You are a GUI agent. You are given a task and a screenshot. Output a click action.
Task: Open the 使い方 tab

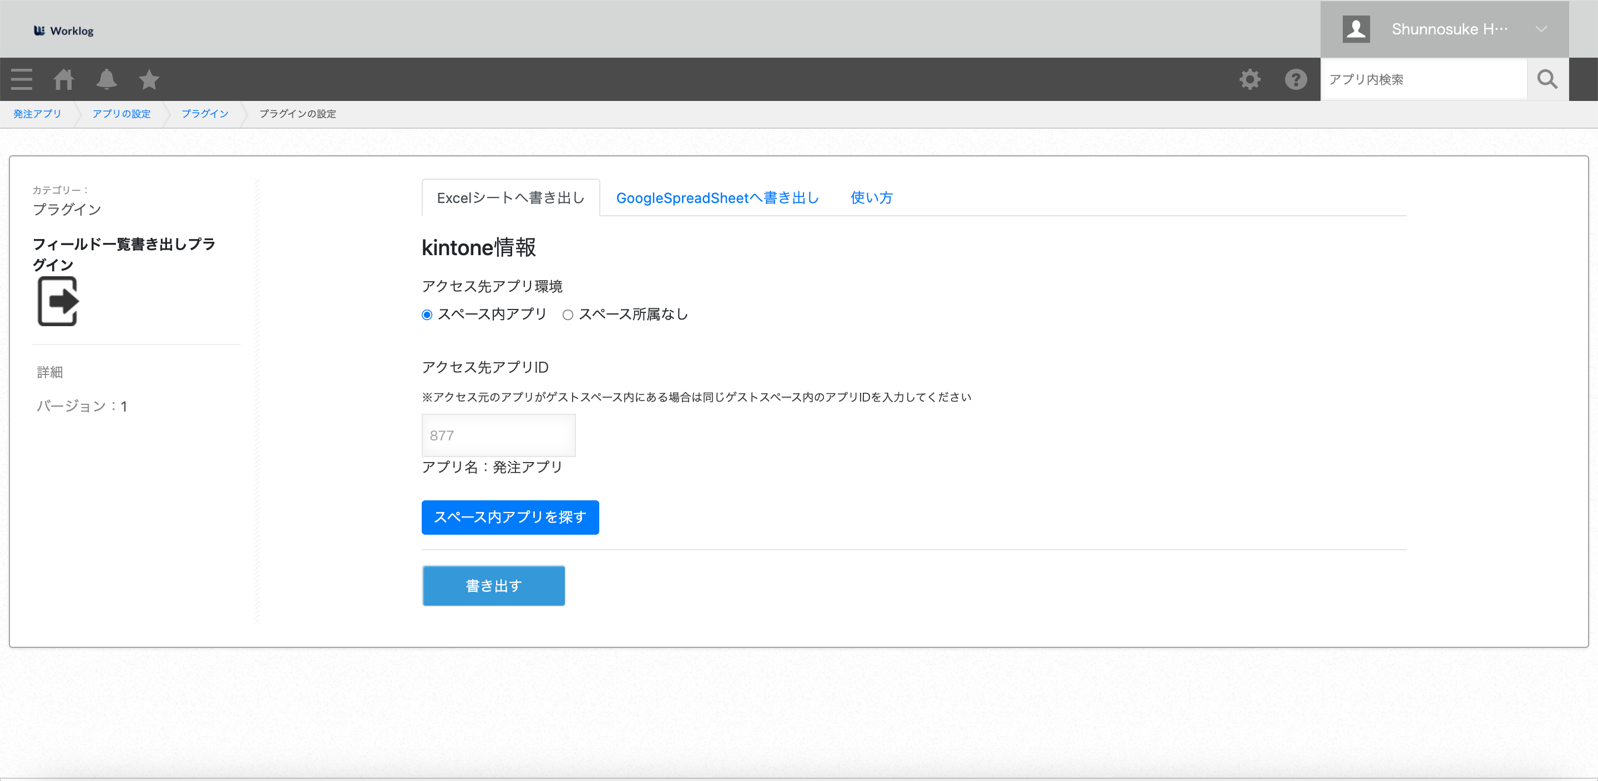click(x=871, y=198)
